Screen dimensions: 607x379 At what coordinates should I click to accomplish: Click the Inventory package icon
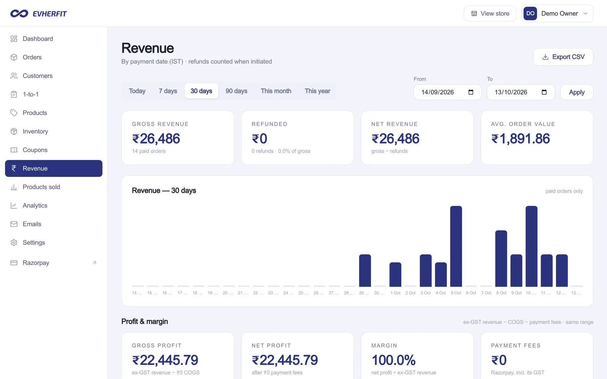tap(14, 132)
